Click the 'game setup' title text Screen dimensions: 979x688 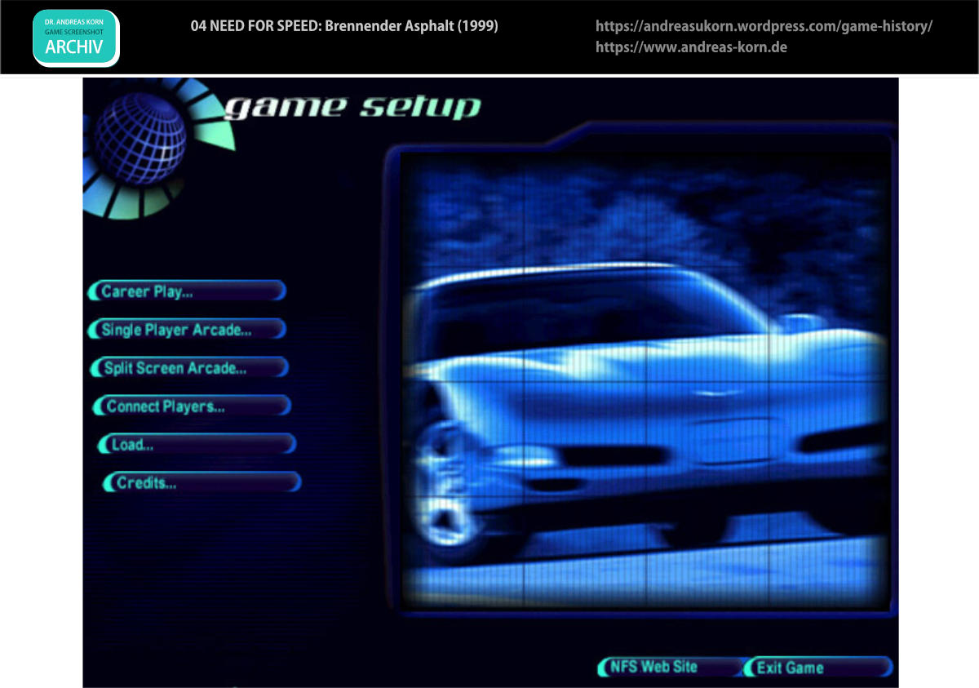pos(352,107)
